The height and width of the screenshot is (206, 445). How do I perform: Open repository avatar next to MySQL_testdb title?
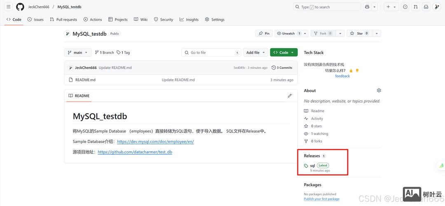coord(67,34)
